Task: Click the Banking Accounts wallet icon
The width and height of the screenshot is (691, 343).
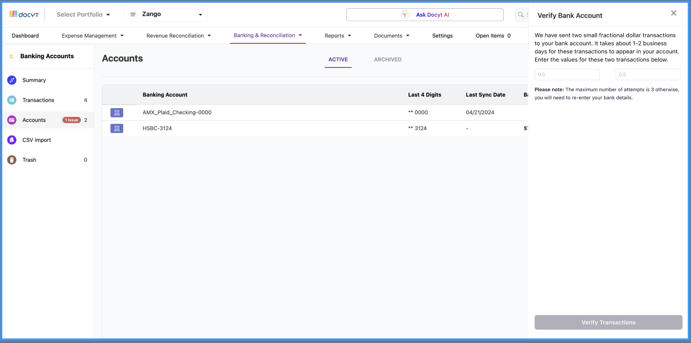Action: tap(12, 56)
